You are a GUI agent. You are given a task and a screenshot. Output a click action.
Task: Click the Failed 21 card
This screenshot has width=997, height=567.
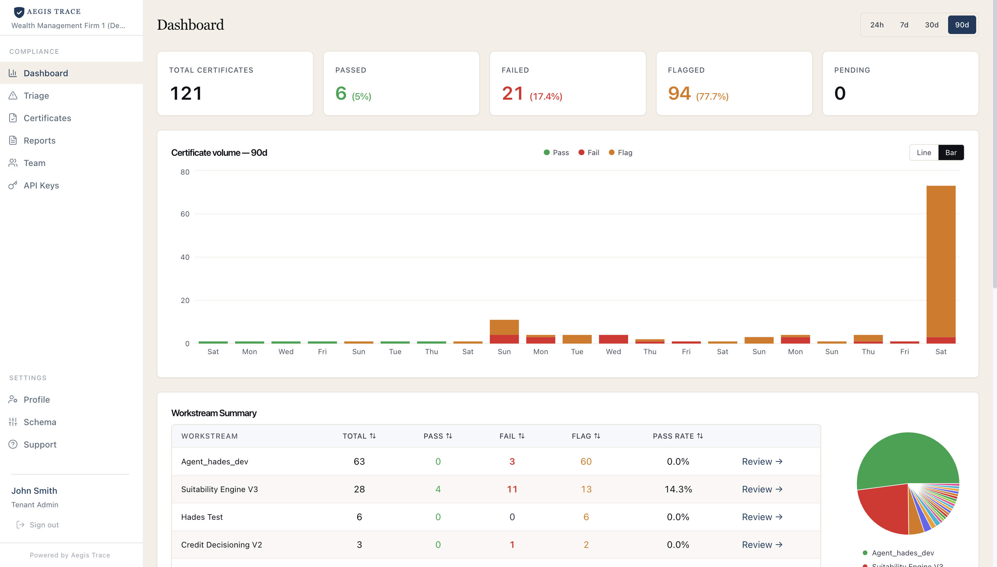coord(568,83)
